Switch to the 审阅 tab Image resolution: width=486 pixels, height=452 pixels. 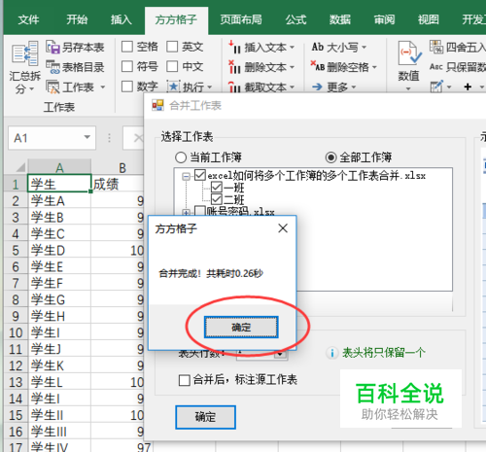tap(384, 19)
